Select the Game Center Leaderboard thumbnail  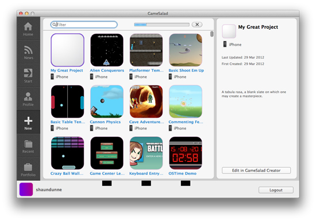[107, 153]
